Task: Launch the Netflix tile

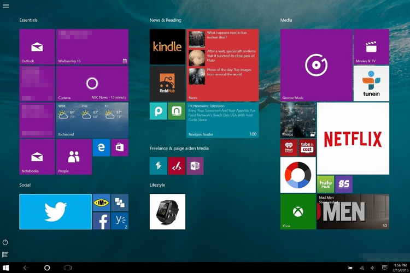Action: [353, 139]
